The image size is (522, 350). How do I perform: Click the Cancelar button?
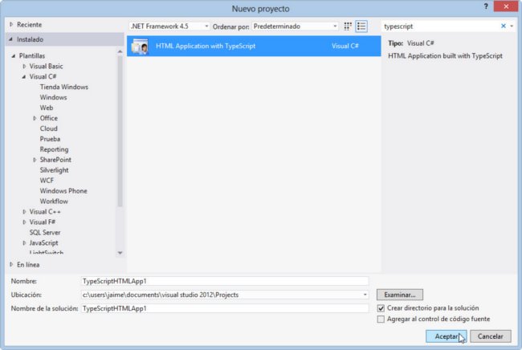click(491, 336)
